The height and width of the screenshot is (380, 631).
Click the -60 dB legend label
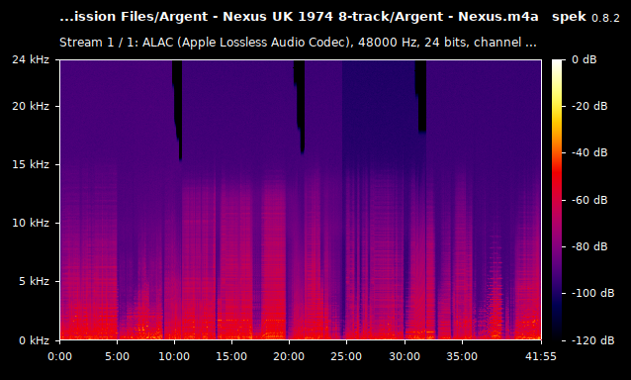589,200
